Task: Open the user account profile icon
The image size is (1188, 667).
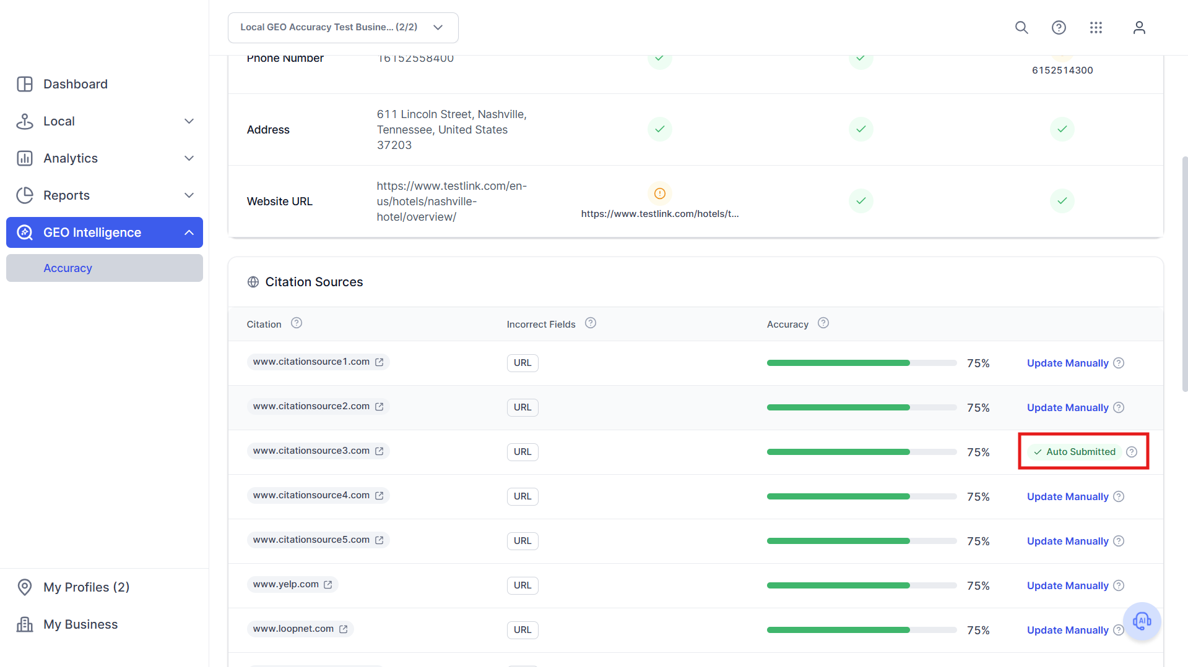Action: click(x=1139, y=27)
